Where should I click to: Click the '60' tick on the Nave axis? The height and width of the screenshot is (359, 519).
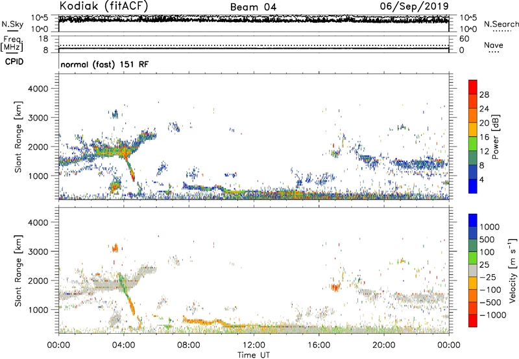pyautogui.click(x=464, y=39)
